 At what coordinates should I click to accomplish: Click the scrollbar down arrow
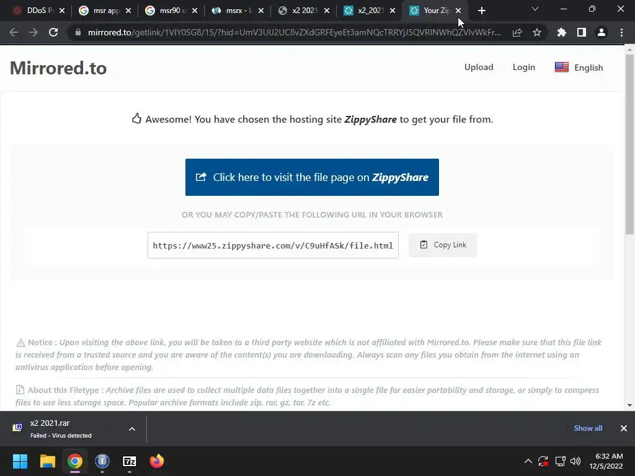pyautogui.click(x=629, y=405)
